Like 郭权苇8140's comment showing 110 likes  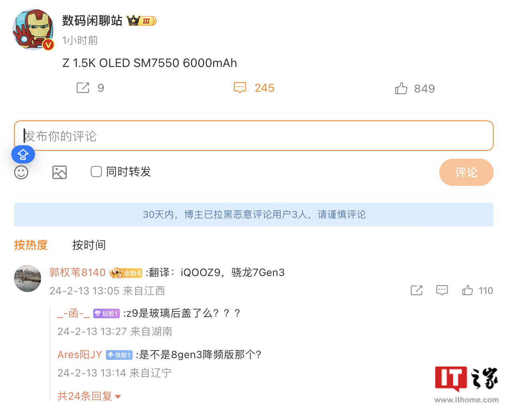click(468, 290)
